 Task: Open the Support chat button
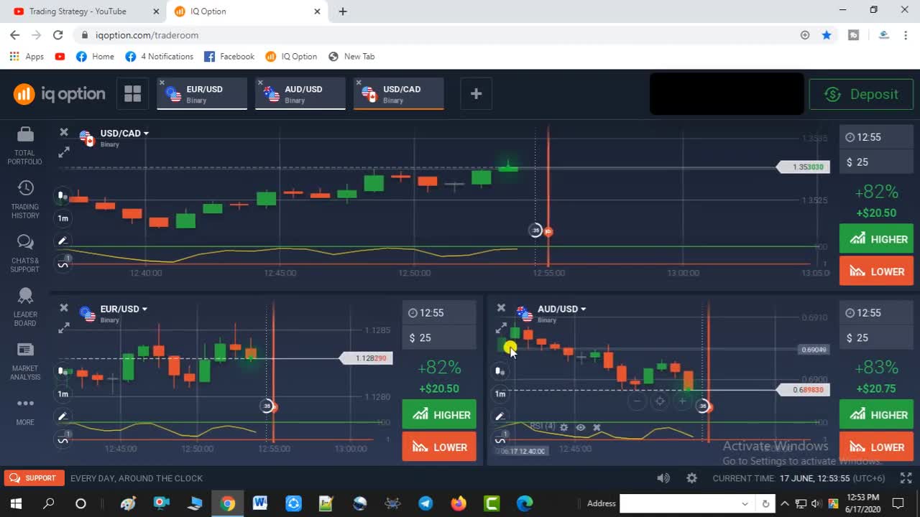click(34, 478)
